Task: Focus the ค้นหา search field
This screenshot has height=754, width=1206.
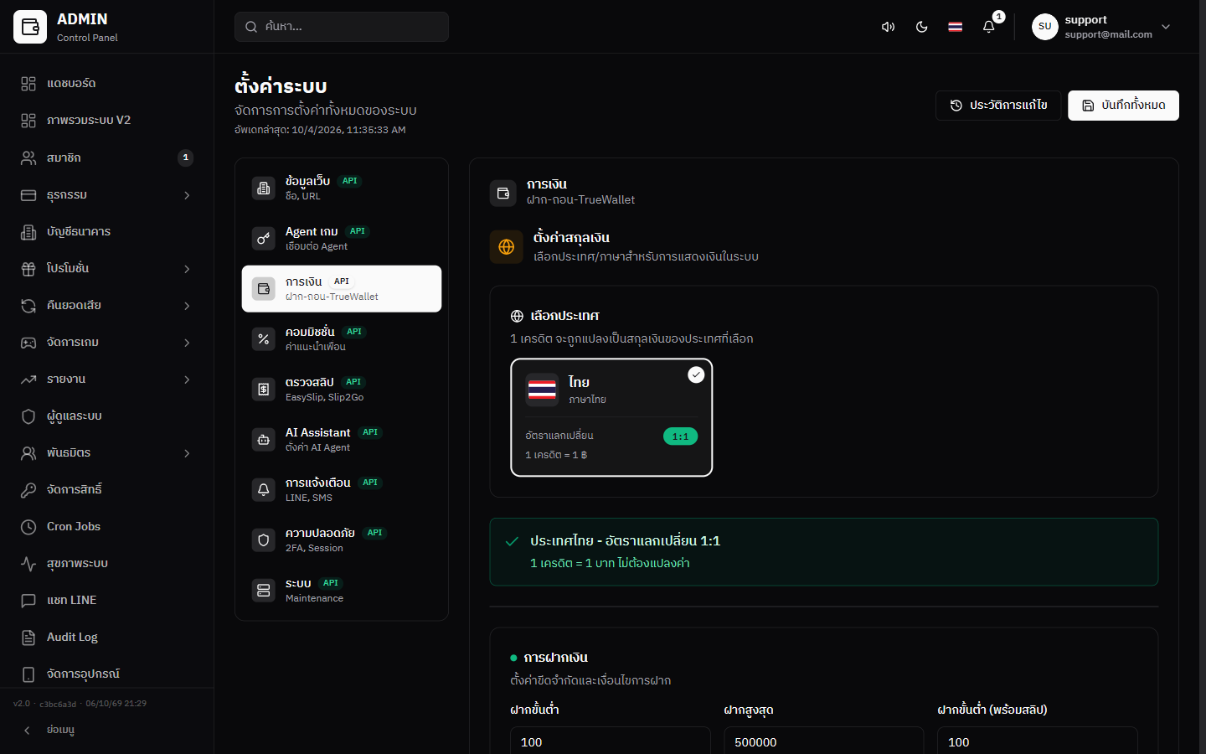Action: tap(342, 27)
